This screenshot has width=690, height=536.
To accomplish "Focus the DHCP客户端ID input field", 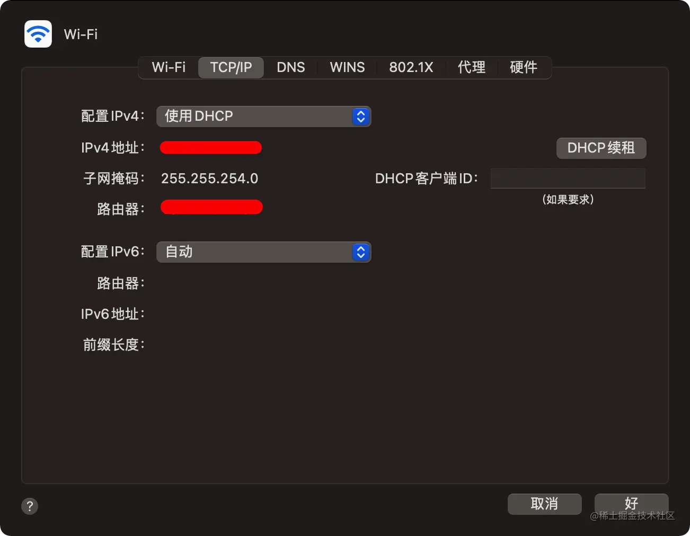I will tap(568, 178).
